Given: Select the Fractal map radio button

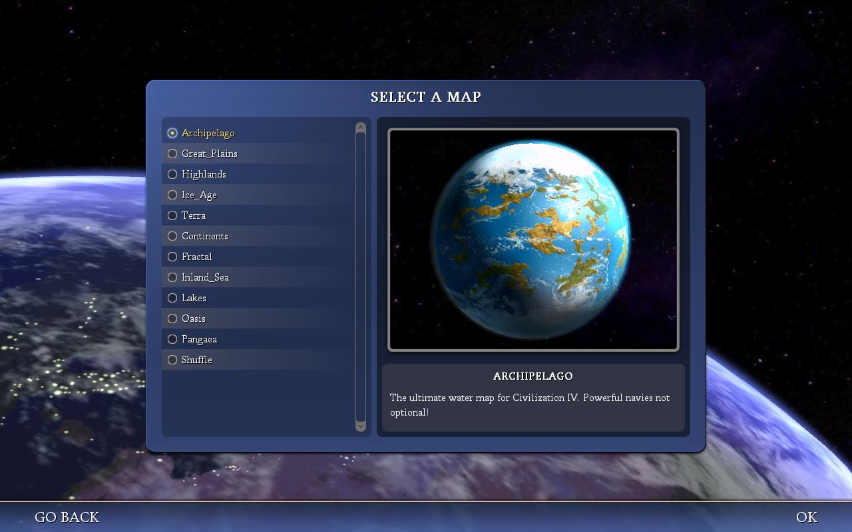Looking at the screenshot, I should point(172,257).
